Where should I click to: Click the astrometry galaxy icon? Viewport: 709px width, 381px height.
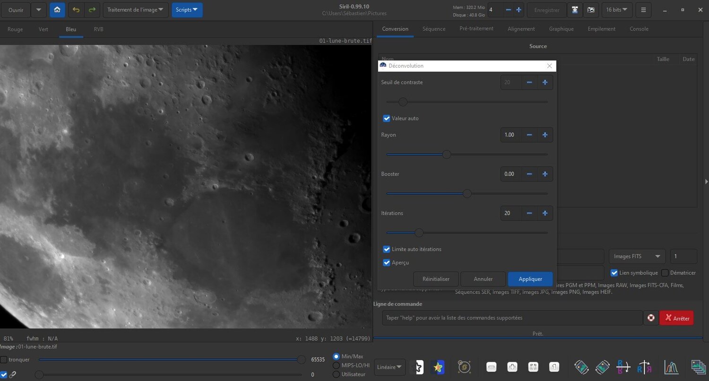click(464, 367)
